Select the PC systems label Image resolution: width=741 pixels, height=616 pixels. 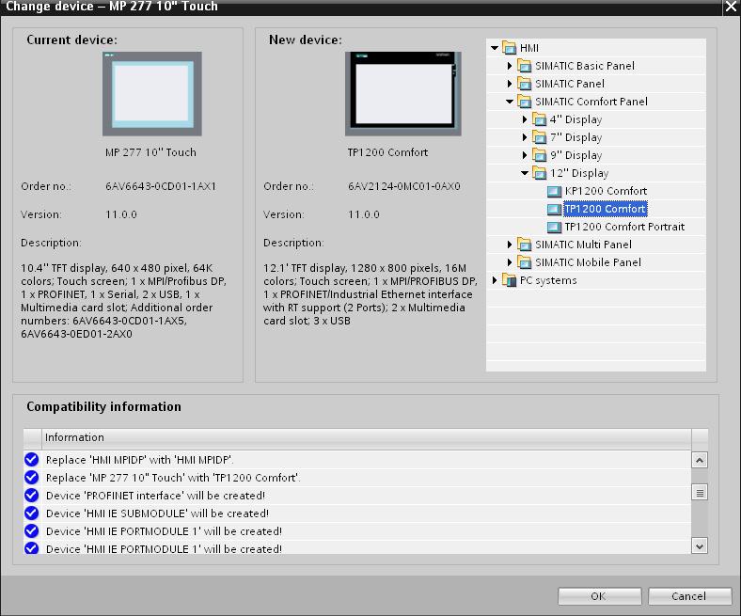[548, 280]
